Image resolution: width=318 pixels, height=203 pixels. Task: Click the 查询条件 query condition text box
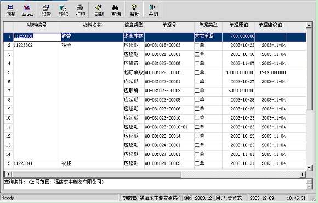[155, 184]
